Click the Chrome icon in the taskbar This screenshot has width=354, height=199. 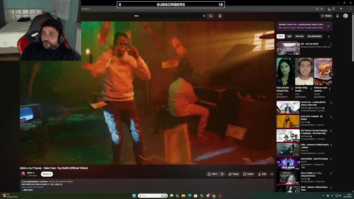tap(214, 196)
